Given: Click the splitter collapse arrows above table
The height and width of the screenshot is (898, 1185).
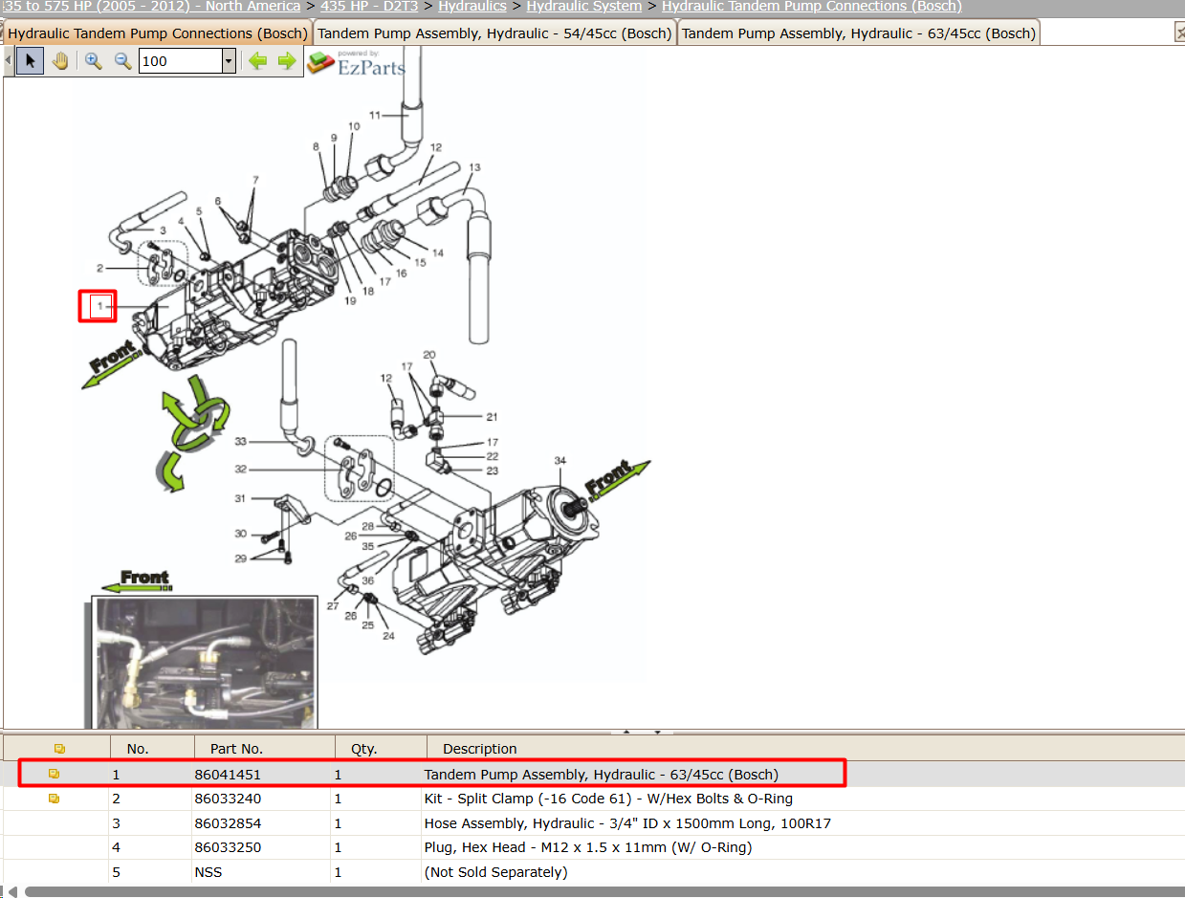Looking at the screenshot, I should [642, 732].
